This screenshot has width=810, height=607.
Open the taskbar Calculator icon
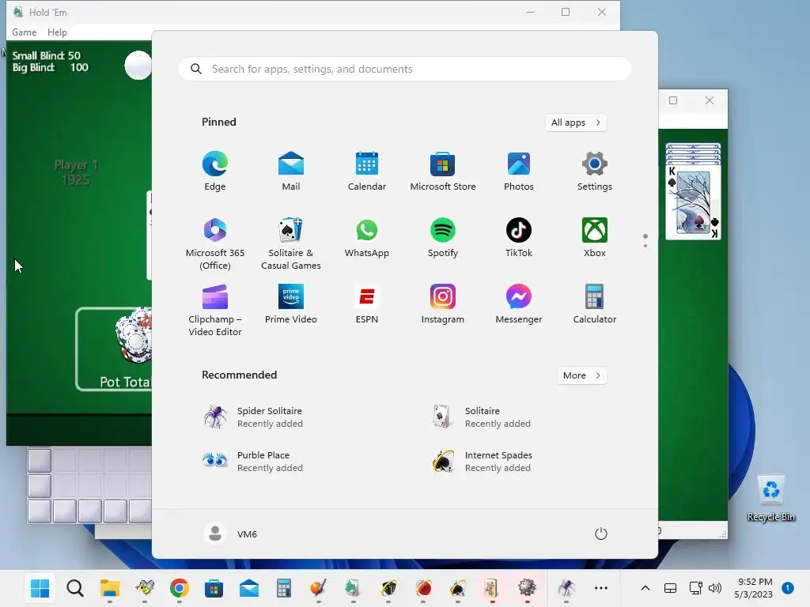[x=284, y=588]
